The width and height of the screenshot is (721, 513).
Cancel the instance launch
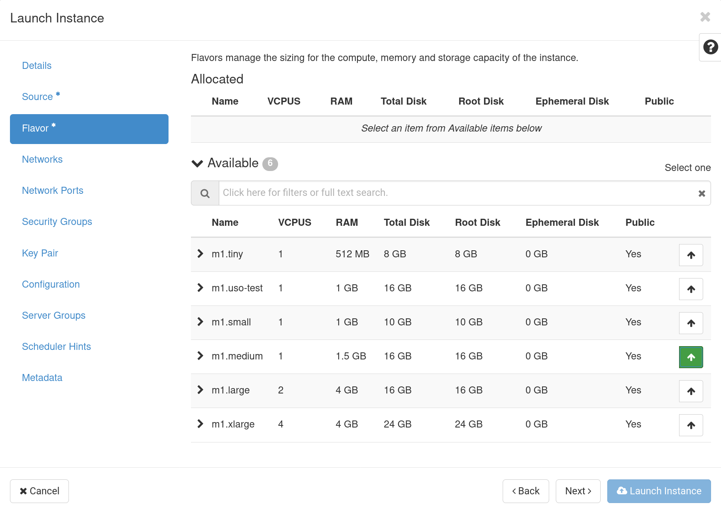(39, 491)
